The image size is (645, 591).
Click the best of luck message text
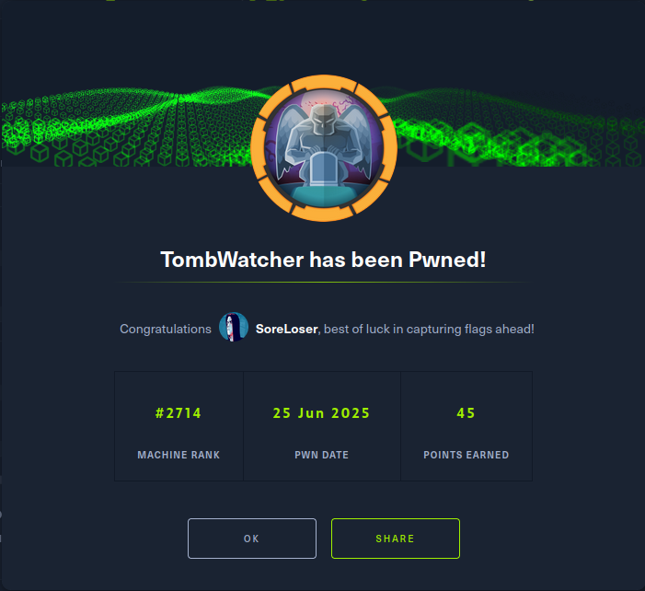(429, 329)
